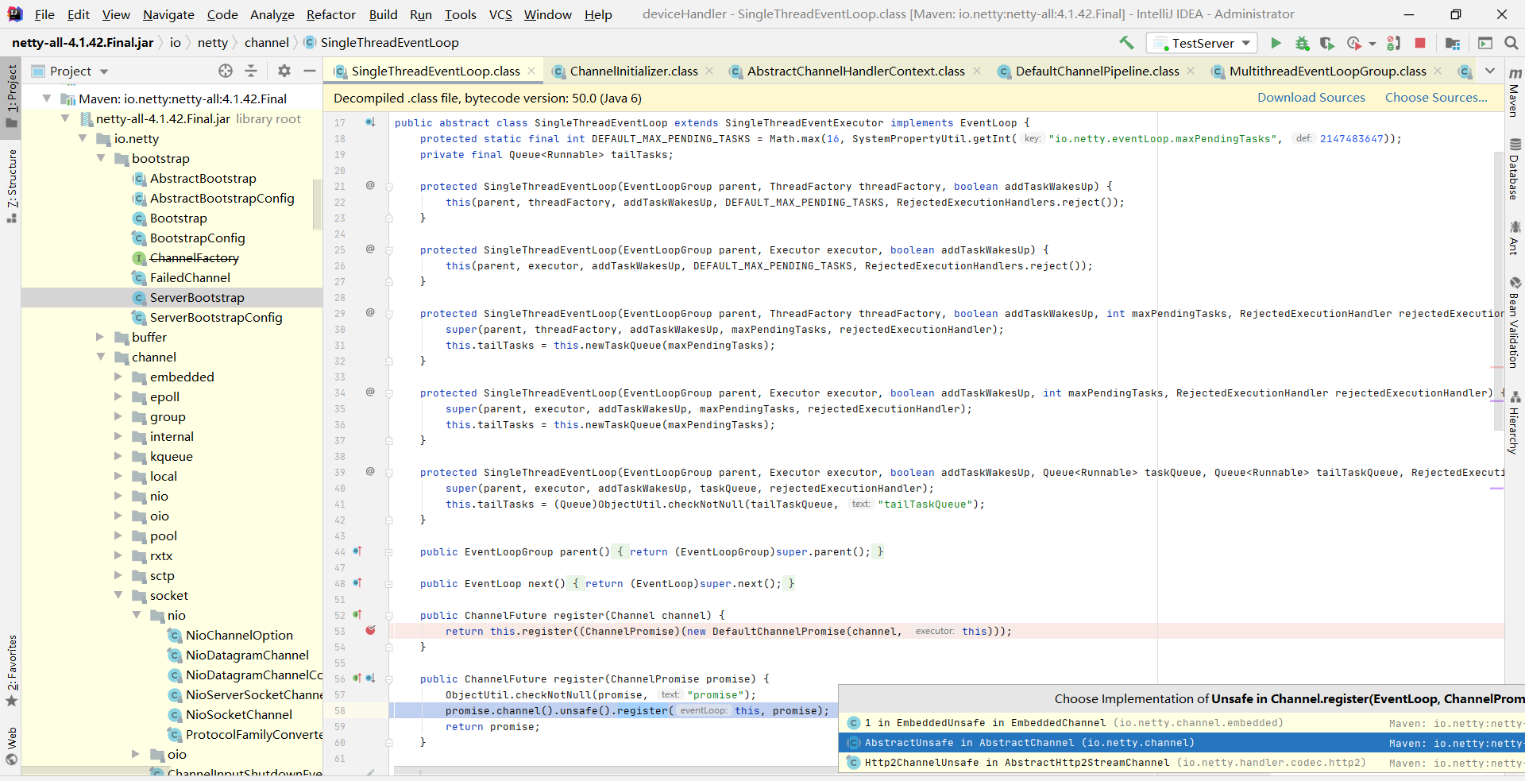Open the File menu
Image resolution: width=1525 pixels, height=781 pixels.
44,14
